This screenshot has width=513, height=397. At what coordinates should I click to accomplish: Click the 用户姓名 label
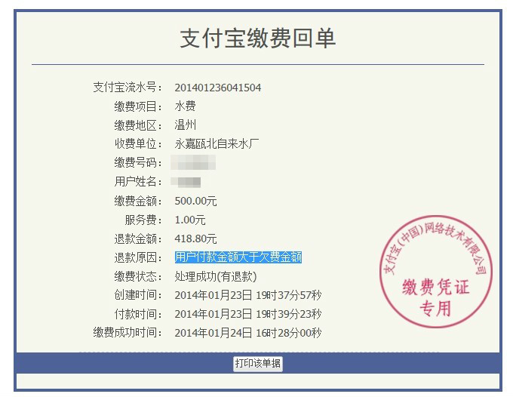(x=138, y=181)
